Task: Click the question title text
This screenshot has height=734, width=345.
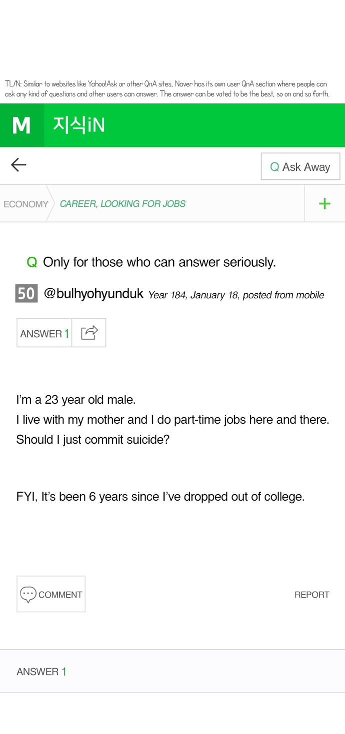Action: [159, 262]
